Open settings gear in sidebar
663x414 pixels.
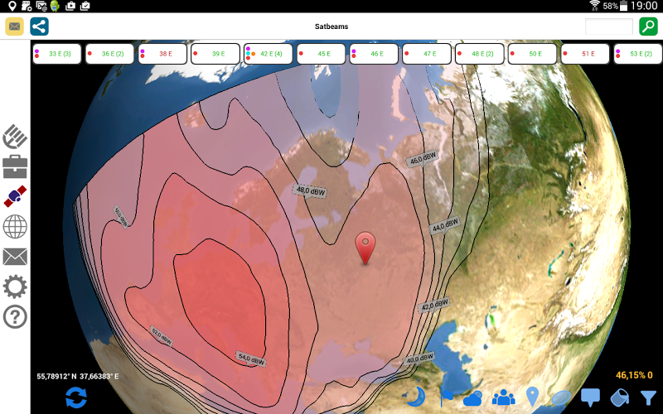15,286
